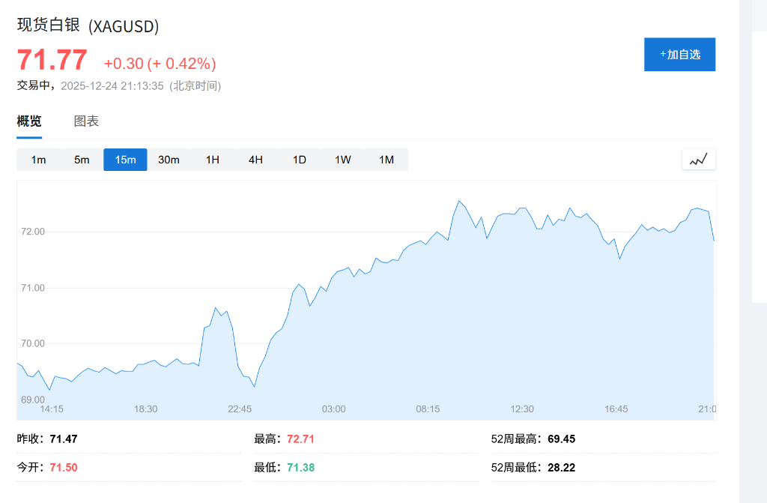This screenshot has height=503, width=767.
Task: Select the 1m timeframe
Action: [39, 159]
